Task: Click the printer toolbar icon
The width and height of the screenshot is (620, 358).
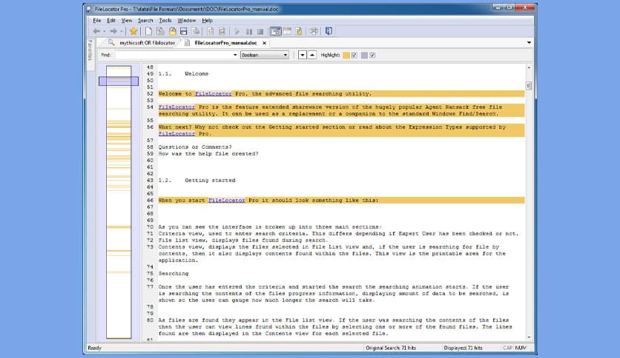Action: click(x=314, y=31)
